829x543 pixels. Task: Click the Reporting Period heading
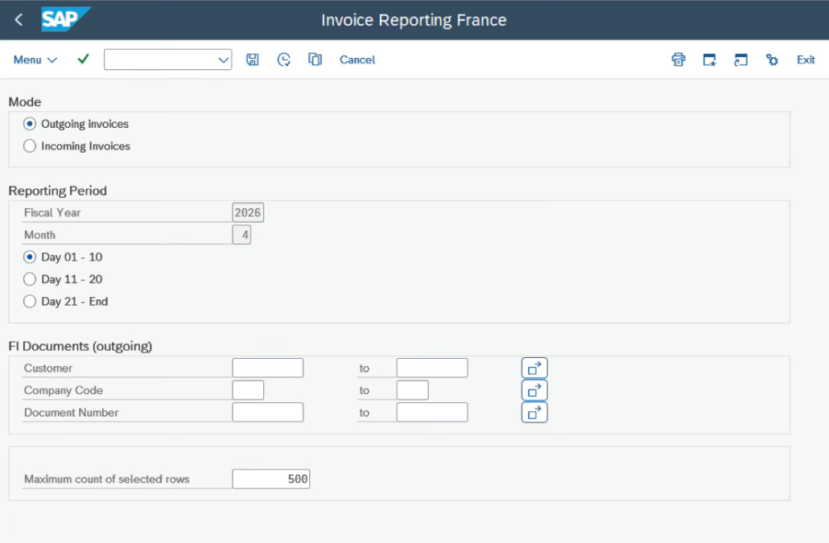58,191
